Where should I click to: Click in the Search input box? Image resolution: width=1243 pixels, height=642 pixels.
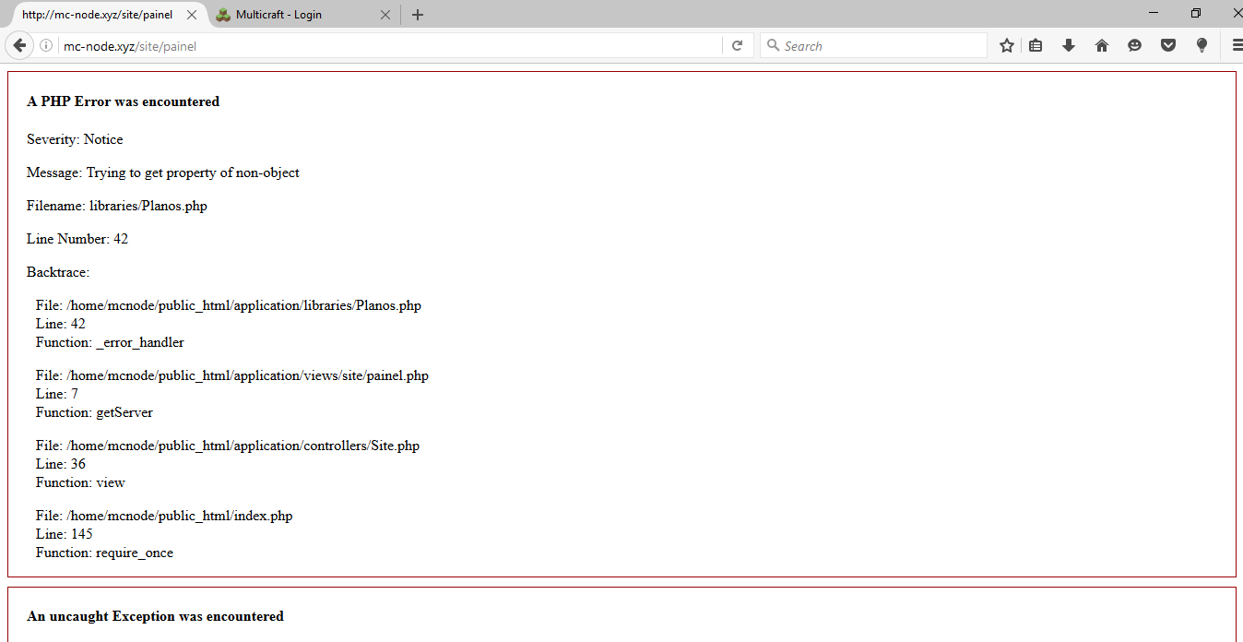tap(881, 46)
